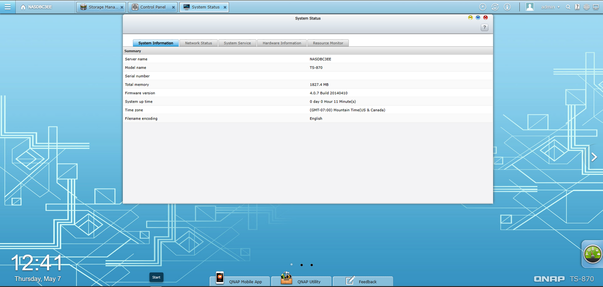Open the language globe icon
Screen dimensions: 603x287
(x=587, y=7)
